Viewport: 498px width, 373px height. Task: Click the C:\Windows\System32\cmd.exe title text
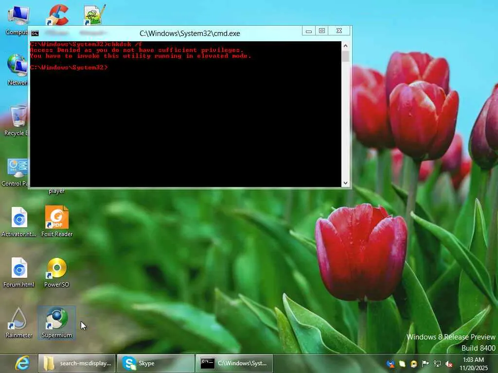190,34
